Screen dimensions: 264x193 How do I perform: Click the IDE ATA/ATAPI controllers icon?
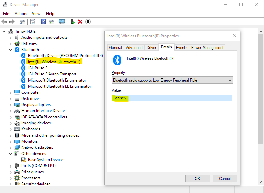point(17,117)
